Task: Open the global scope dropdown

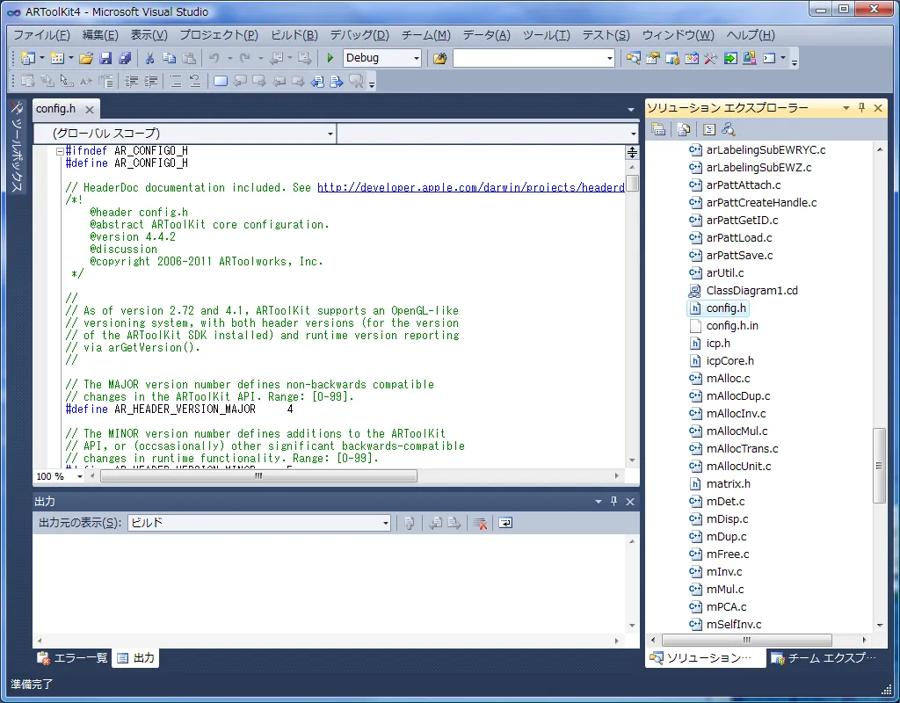Action: [x=330, y=134]
